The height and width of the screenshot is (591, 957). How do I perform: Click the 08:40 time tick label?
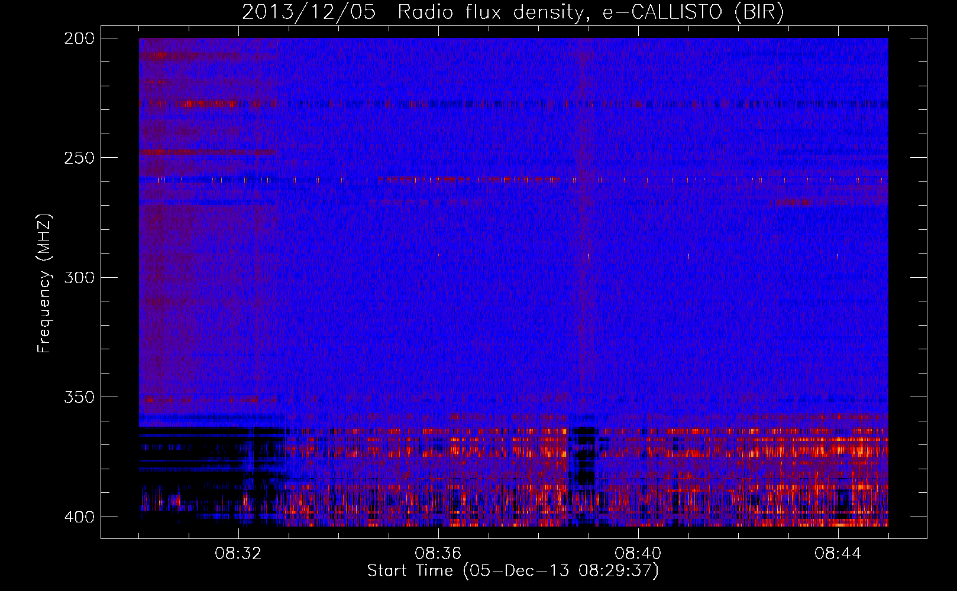click(x=638, y=554)
